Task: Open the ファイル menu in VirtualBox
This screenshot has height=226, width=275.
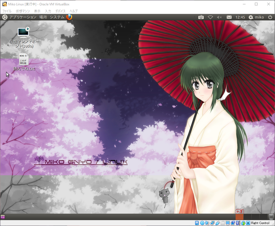Action: point(7,11)
